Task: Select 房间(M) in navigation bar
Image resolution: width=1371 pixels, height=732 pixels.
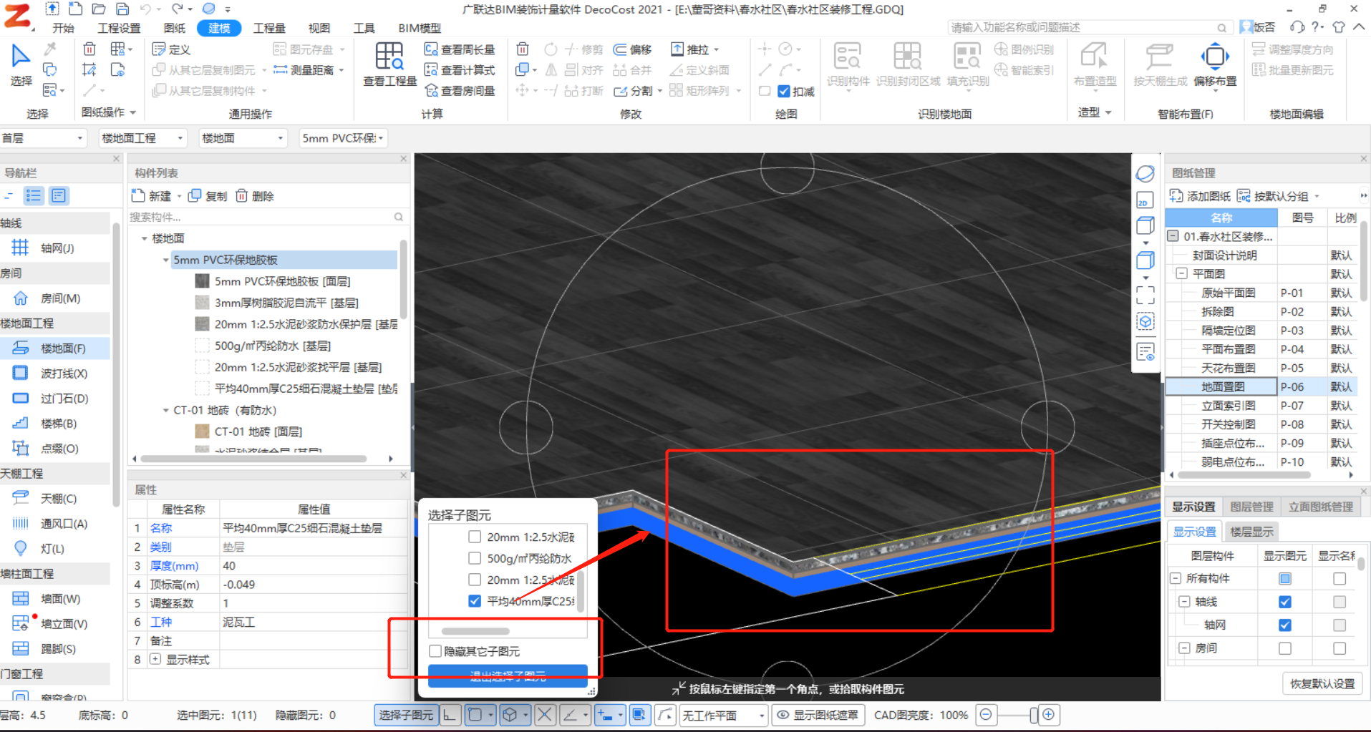Action: [x=56, y=298]
